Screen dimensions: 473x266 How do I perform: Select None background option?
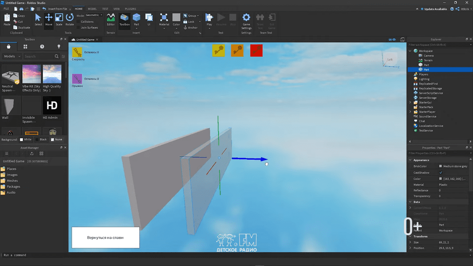56,140
